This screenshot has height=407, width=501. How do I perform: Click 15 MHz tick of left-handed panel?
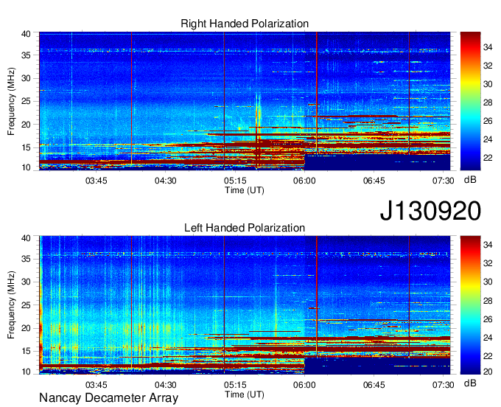tap(26, 352)
